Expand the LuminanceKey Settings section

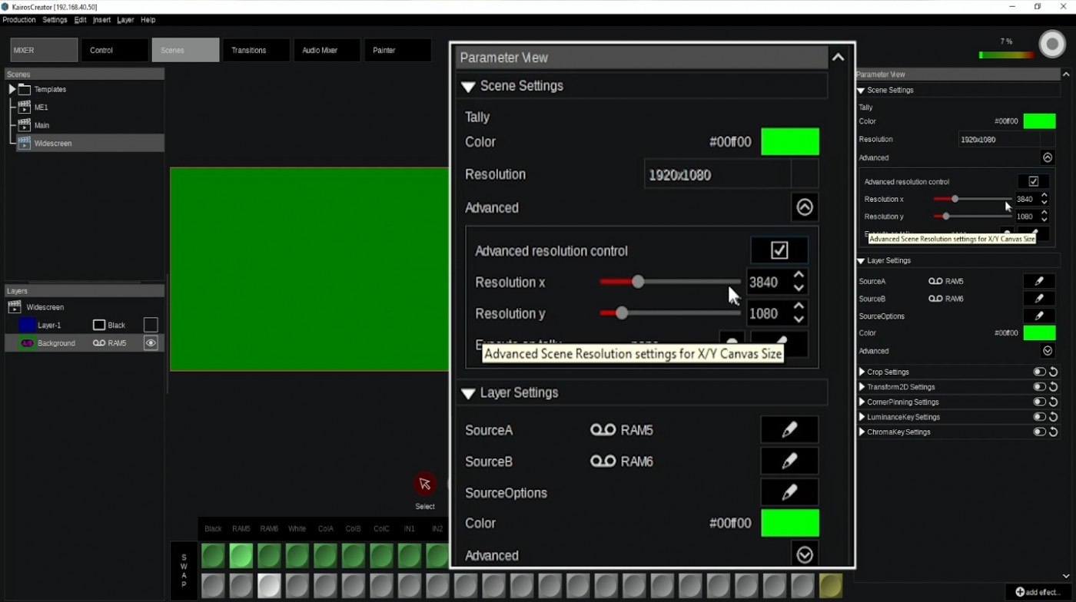tap(862, 417)
